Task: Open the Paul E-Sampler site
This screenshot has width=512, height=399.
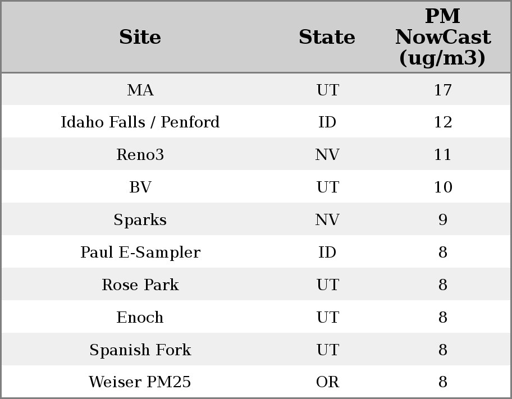Action: pyautogui.click(x=140, y=253)
